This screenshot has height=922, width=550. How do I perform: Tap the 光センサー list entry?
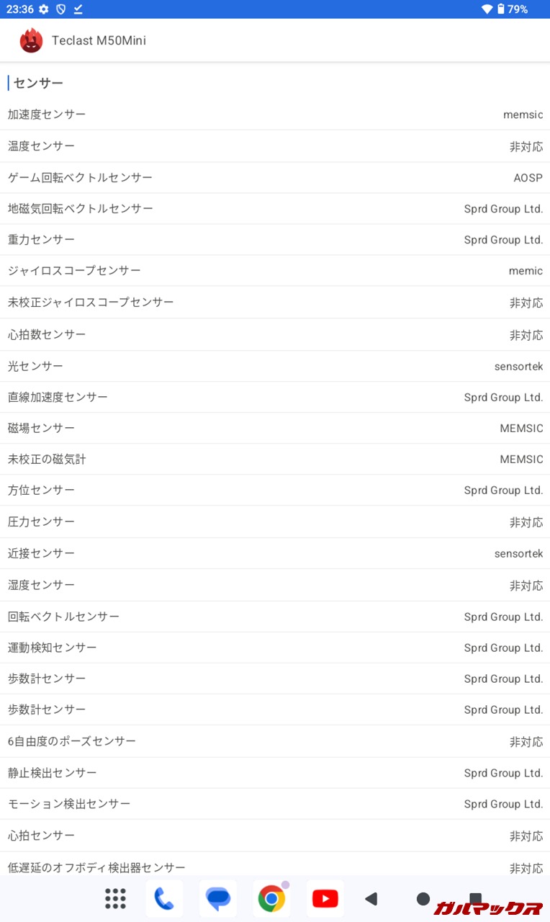275,366
